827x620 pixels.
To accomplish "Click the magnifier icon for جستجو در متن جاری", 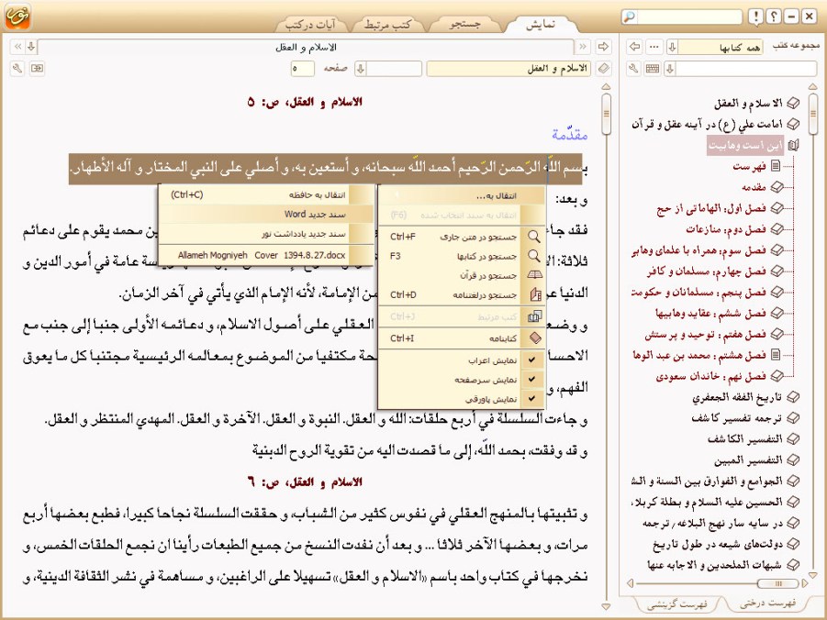I will point(534,237).
